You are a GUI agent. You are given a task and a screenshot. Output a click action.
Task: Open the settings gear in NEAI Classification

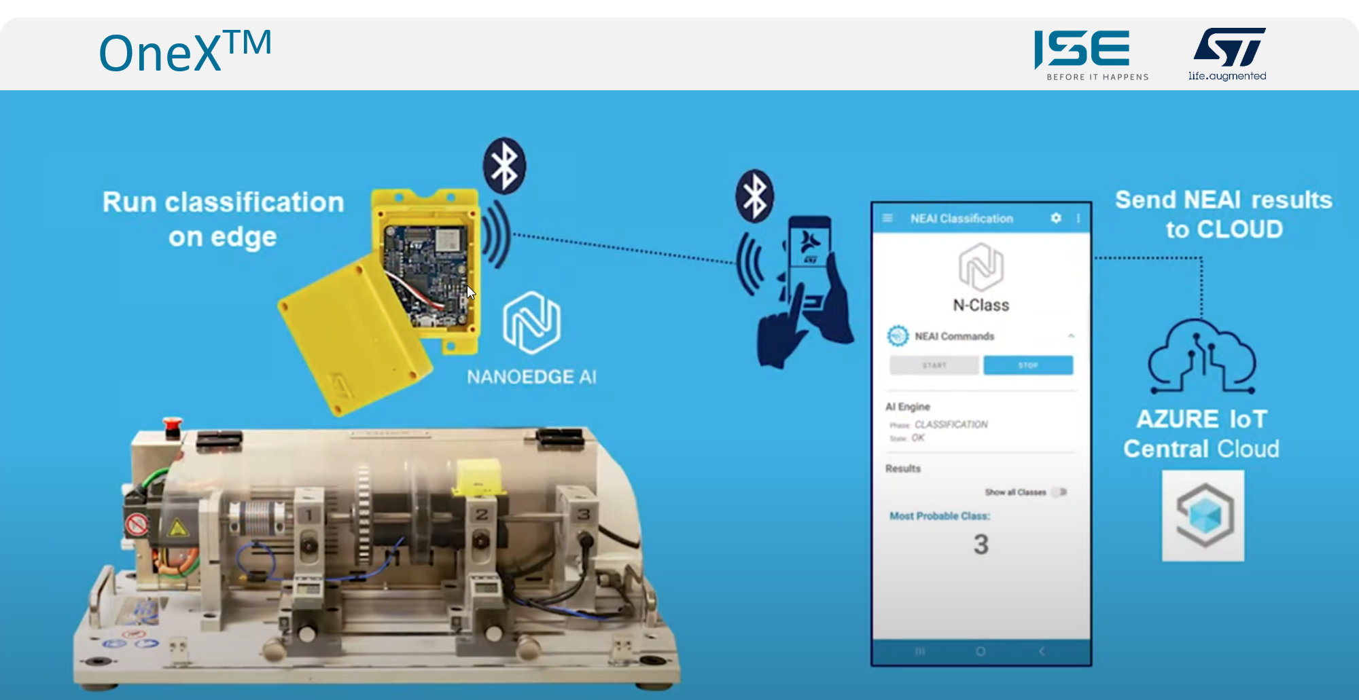1057,218
